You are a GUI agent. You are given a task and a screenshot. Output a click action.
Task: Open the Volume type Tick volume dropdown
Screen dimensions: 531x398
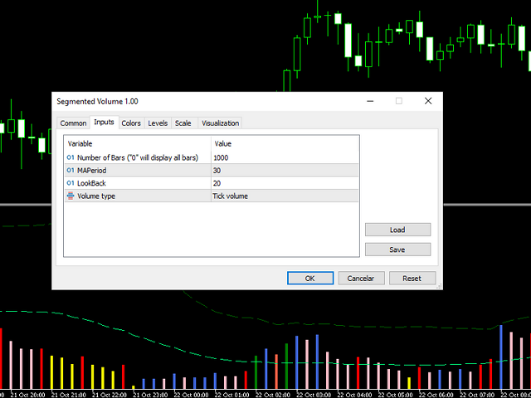click(x=285, y=197)
